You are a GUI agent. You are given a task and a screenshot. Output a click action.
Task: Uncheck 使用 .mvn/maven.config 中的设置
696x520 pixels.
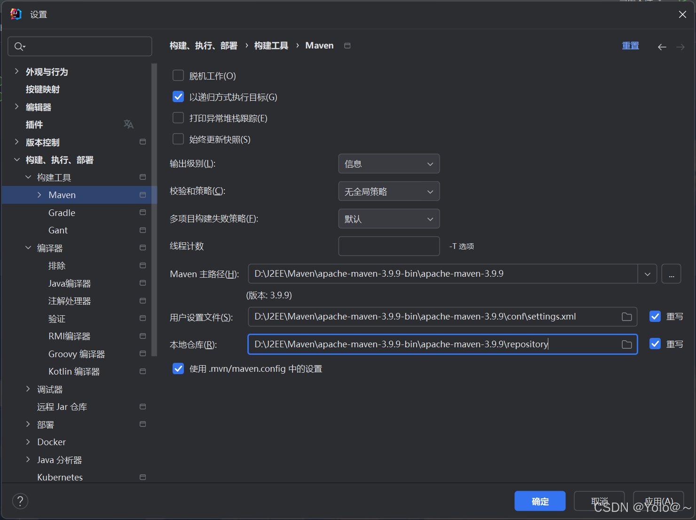coord(178,368)
